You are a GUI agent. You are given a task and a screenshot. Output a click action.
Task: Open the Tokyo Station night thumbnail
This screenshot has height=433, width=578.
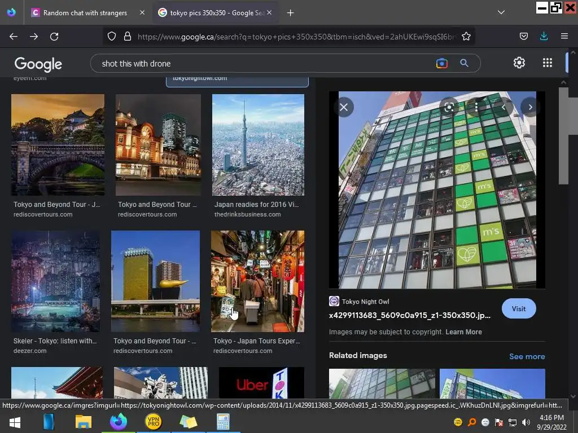(x=158, y=145)
